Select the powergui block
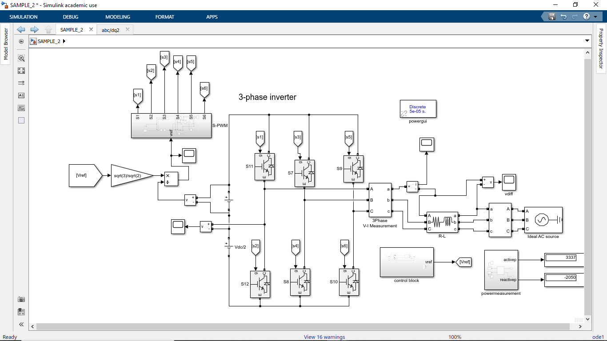Screen dimensions: 607x341 point(418,109)
